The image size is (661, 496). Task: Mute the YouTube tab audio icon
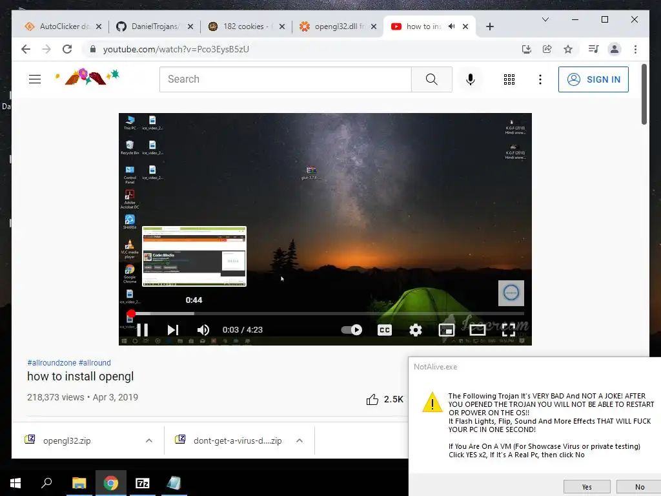451,26
